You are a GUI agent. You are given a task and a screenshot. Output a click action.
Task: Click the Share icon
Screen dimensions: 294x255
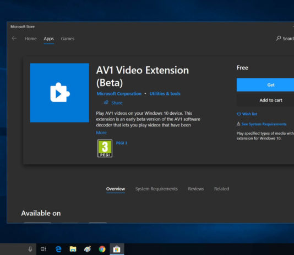pos(106,103)
